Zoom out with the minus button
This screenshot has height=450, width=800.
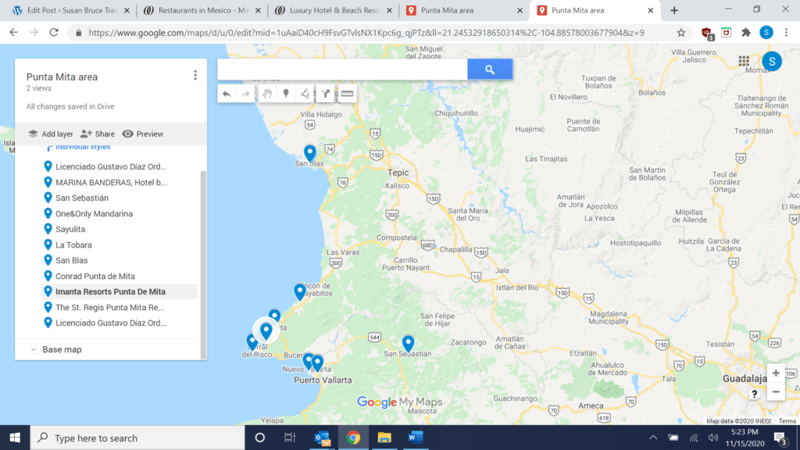coord(776,392)
